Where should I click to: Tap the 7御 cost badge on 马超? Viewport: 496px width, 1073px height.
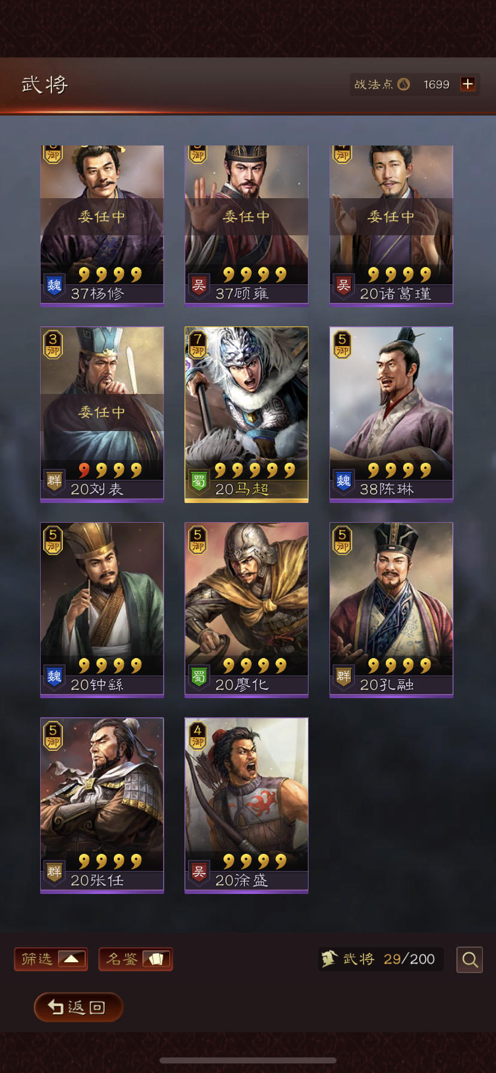(x=198, y=344)
